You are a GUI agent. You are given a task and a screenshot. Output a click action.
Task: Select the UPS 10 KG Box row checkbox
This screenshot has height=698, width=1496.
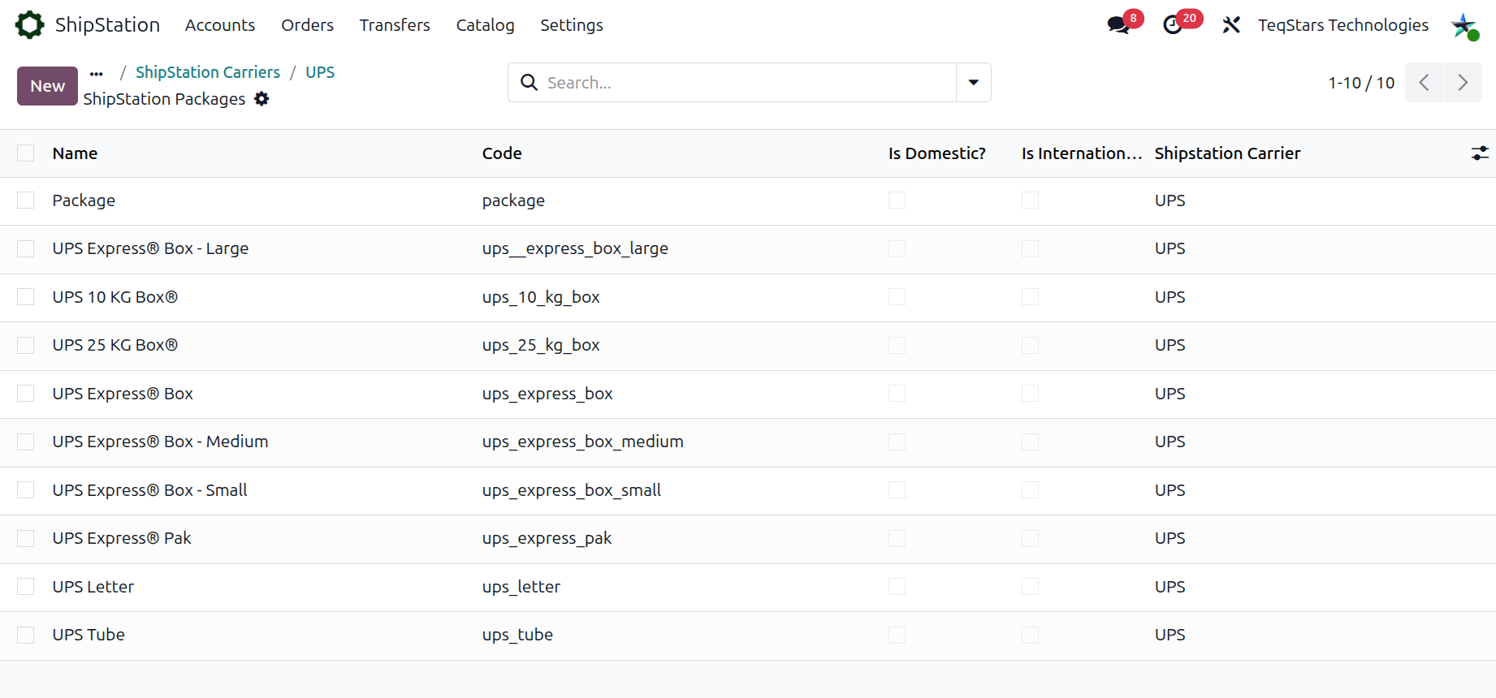(x=26, y=297)
